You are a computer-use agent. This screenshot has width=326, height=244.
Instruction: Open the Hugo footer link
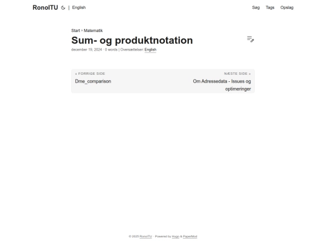click(x=176, y=236)
